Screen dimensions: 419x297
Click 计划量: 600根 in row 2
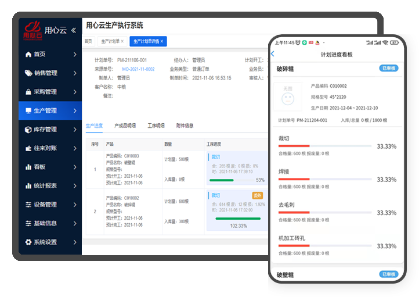click(x=176, y=202)
